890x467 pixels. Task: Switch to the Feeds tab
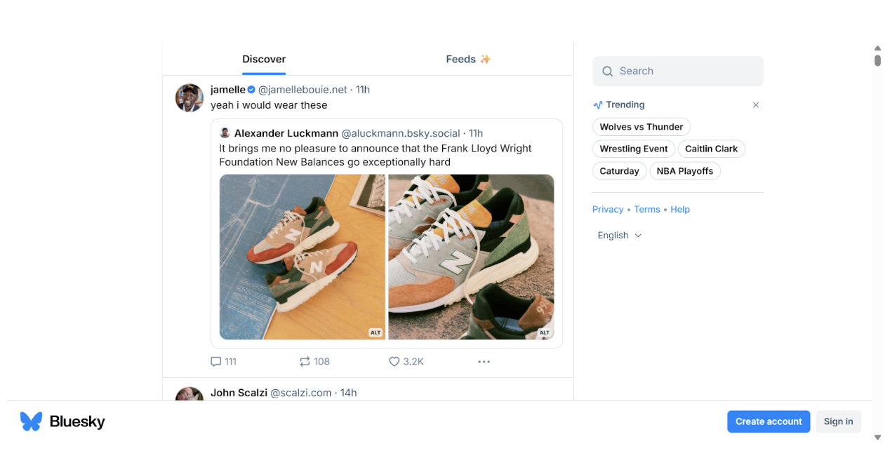468,60
